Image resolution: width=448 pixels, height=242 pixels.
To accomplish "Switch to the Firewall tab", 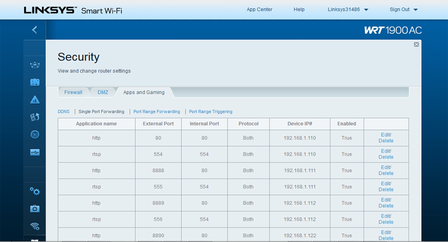I will click(x=73, y=92).
